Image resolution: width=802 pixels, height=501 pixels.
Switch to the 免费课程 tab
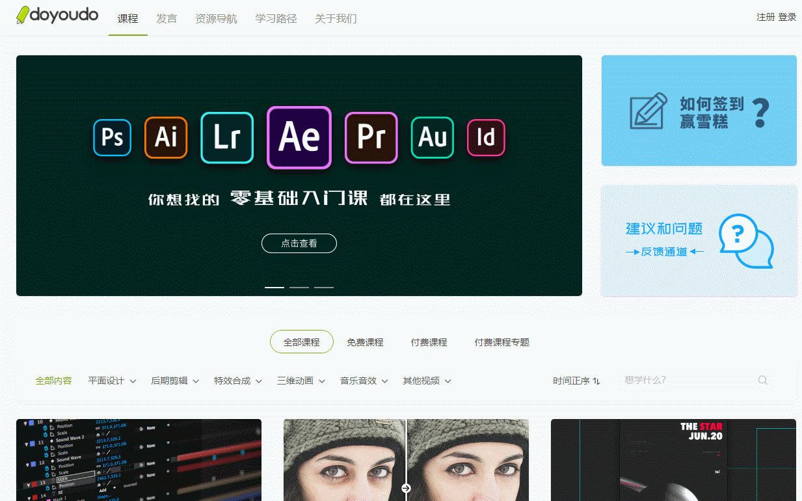point(366,342)
